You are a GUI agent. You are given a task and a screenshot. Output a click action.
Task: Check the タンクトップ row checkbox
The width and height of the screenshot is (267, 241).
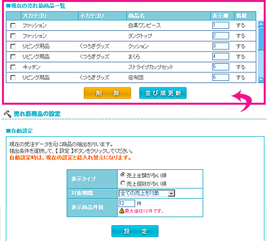13,36
